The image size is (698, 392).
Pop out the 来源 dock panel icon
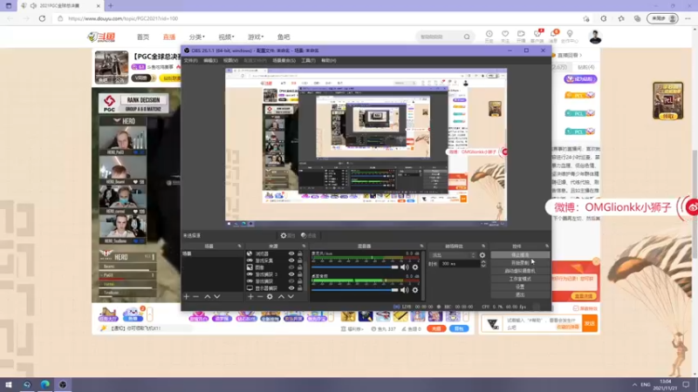(x=304, y=246)
